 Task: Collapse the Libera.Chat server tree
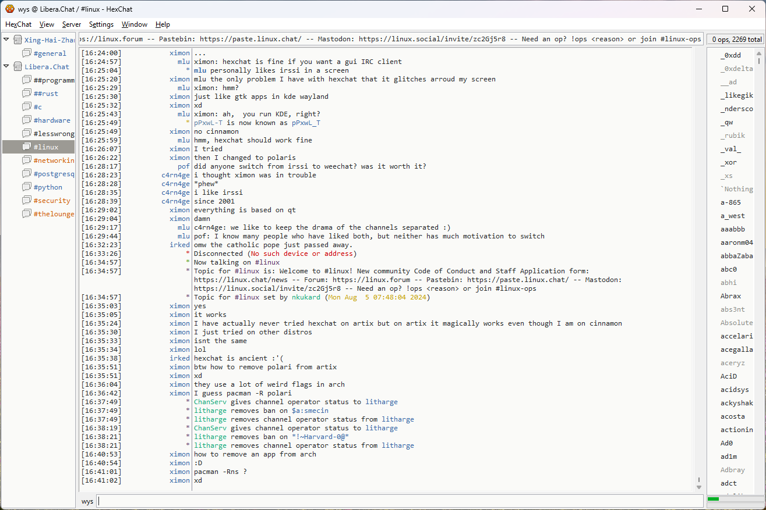pyautogui.click(x=6, y=67)
